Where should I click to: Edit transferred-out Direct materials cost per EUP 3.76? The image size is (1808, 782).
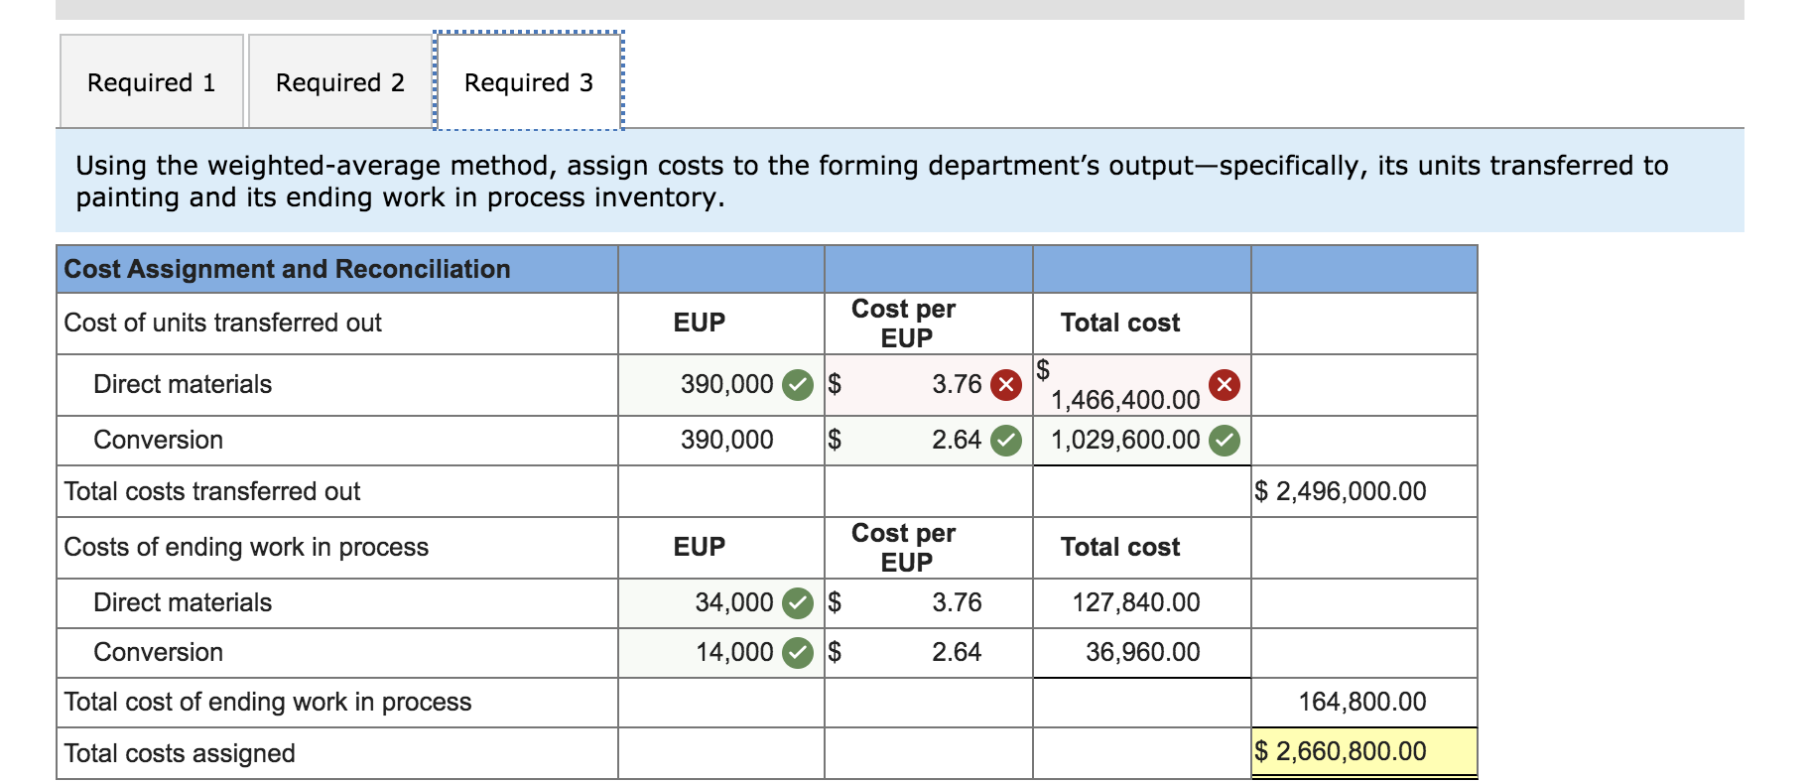929,385
